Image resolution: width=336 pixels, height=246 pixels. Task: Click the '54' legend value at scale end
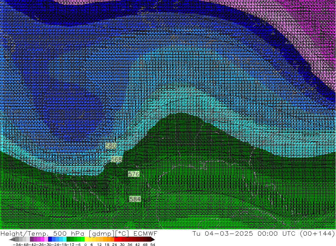[x=153, y=245]
